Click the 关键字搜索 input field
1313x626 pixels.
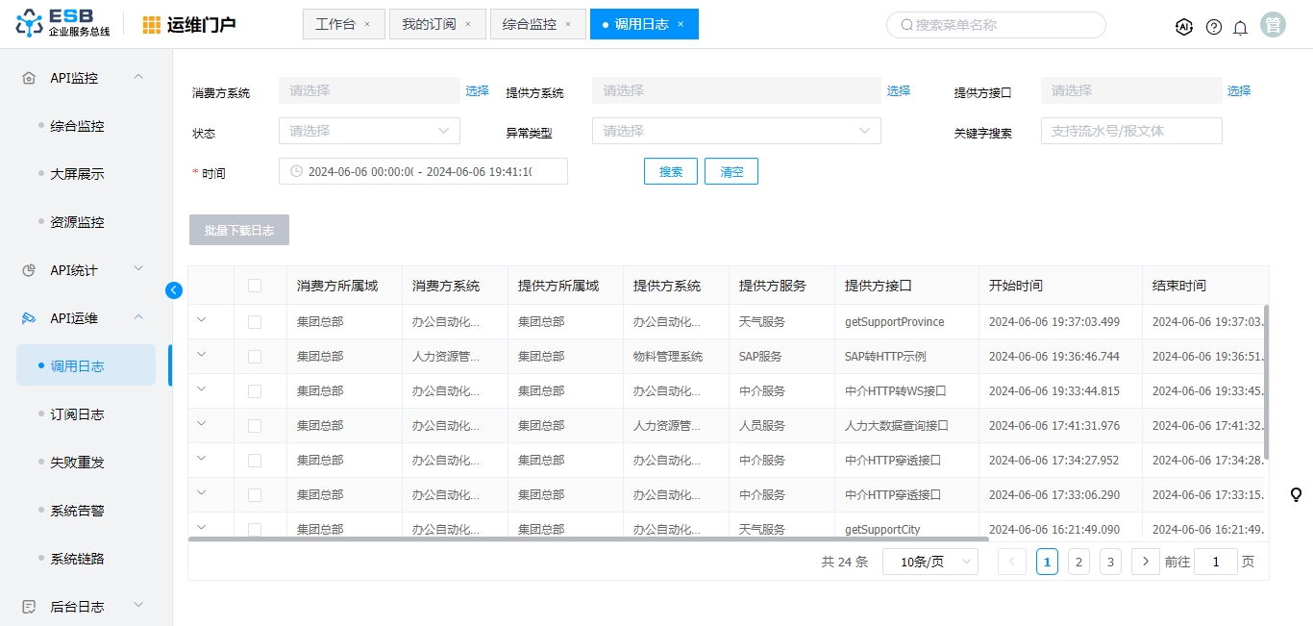click(1131, 131)
